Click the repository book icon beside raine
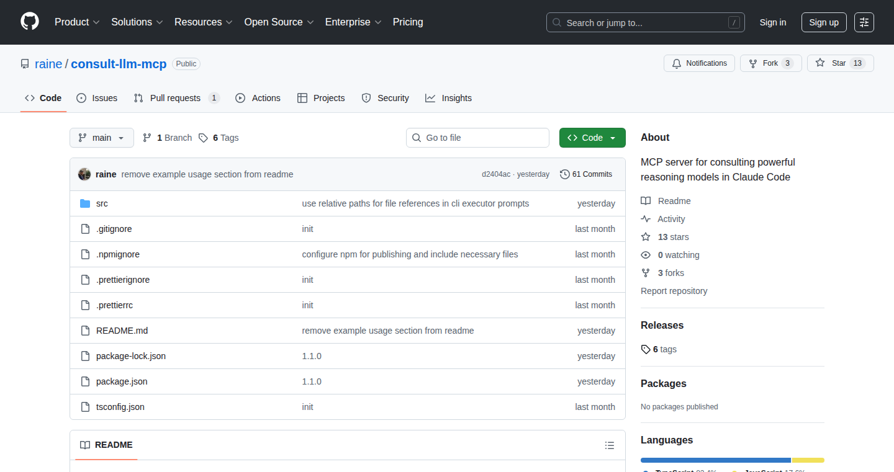Screen dimensions: 894x472 pyautogui.click(x=25, y=64)
